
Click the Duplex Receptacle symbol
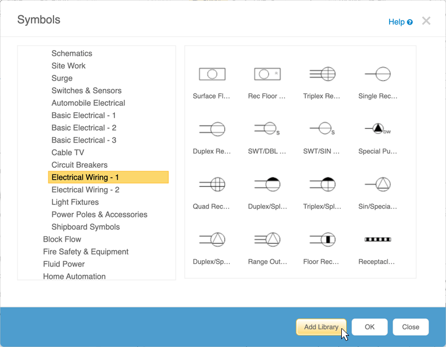pyautogui.click(x=212, y=129)
